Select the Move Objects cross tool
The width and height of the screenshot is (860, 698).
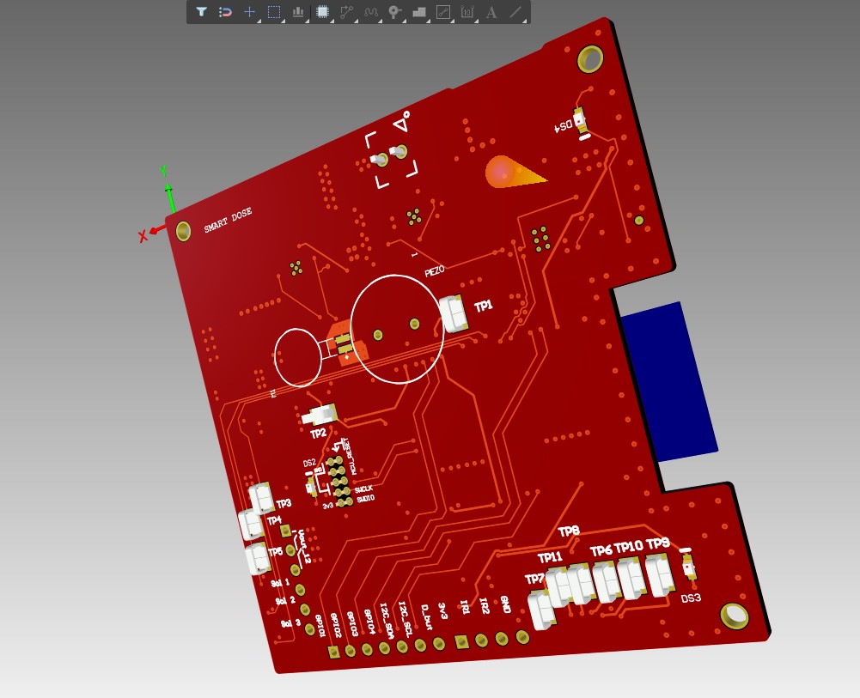point(249,11)
